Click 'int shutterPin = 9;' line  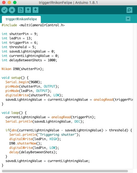[x=20, y=34]
